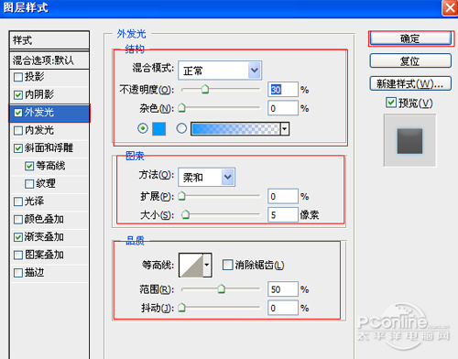Open the 外发光 settings row label
The height and width of the screenshot is (359, 458).
pyautogui.click(x=39, y=113)
